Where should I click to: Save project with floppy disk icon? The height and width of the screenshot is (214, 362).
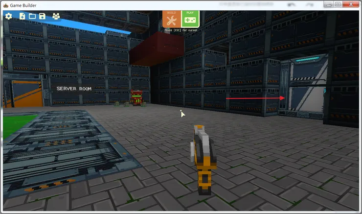[42, 16]
